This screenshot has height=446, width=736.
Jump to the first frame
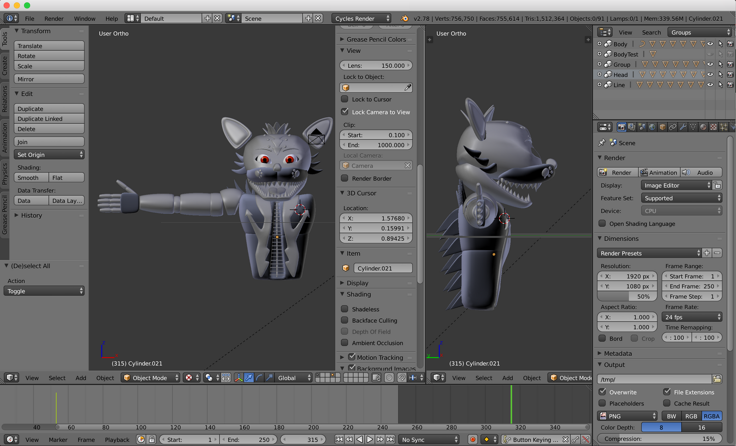click(x=339, y=440)
